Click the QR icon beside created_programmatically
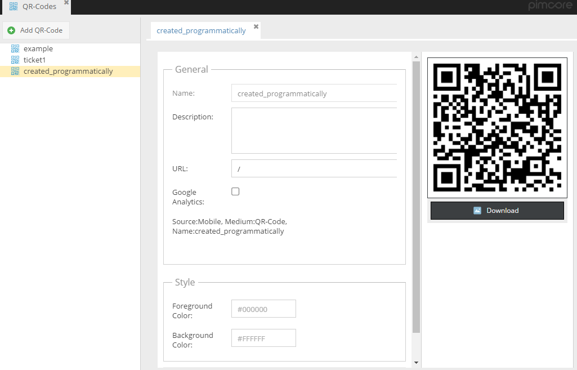Screen dimensions: 577x370 coord(15,72)
